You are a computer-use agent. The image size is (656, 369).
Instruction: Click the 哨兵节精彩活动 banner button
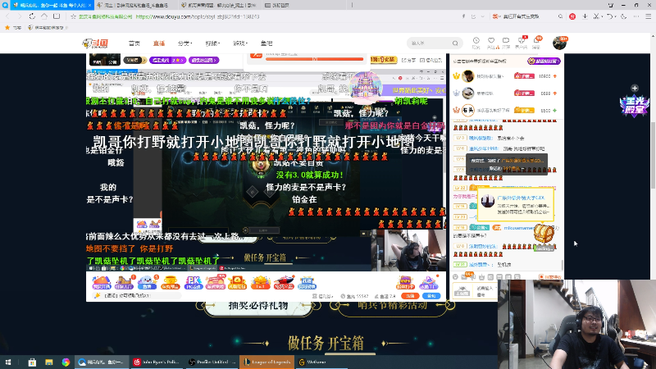tap(393, 305)
